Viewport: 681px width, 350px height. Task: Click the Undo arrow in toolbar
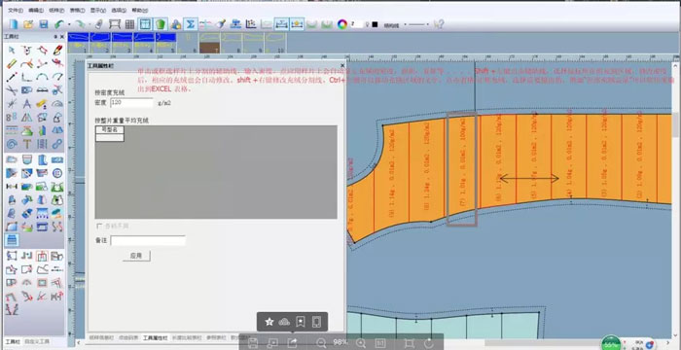59,24
